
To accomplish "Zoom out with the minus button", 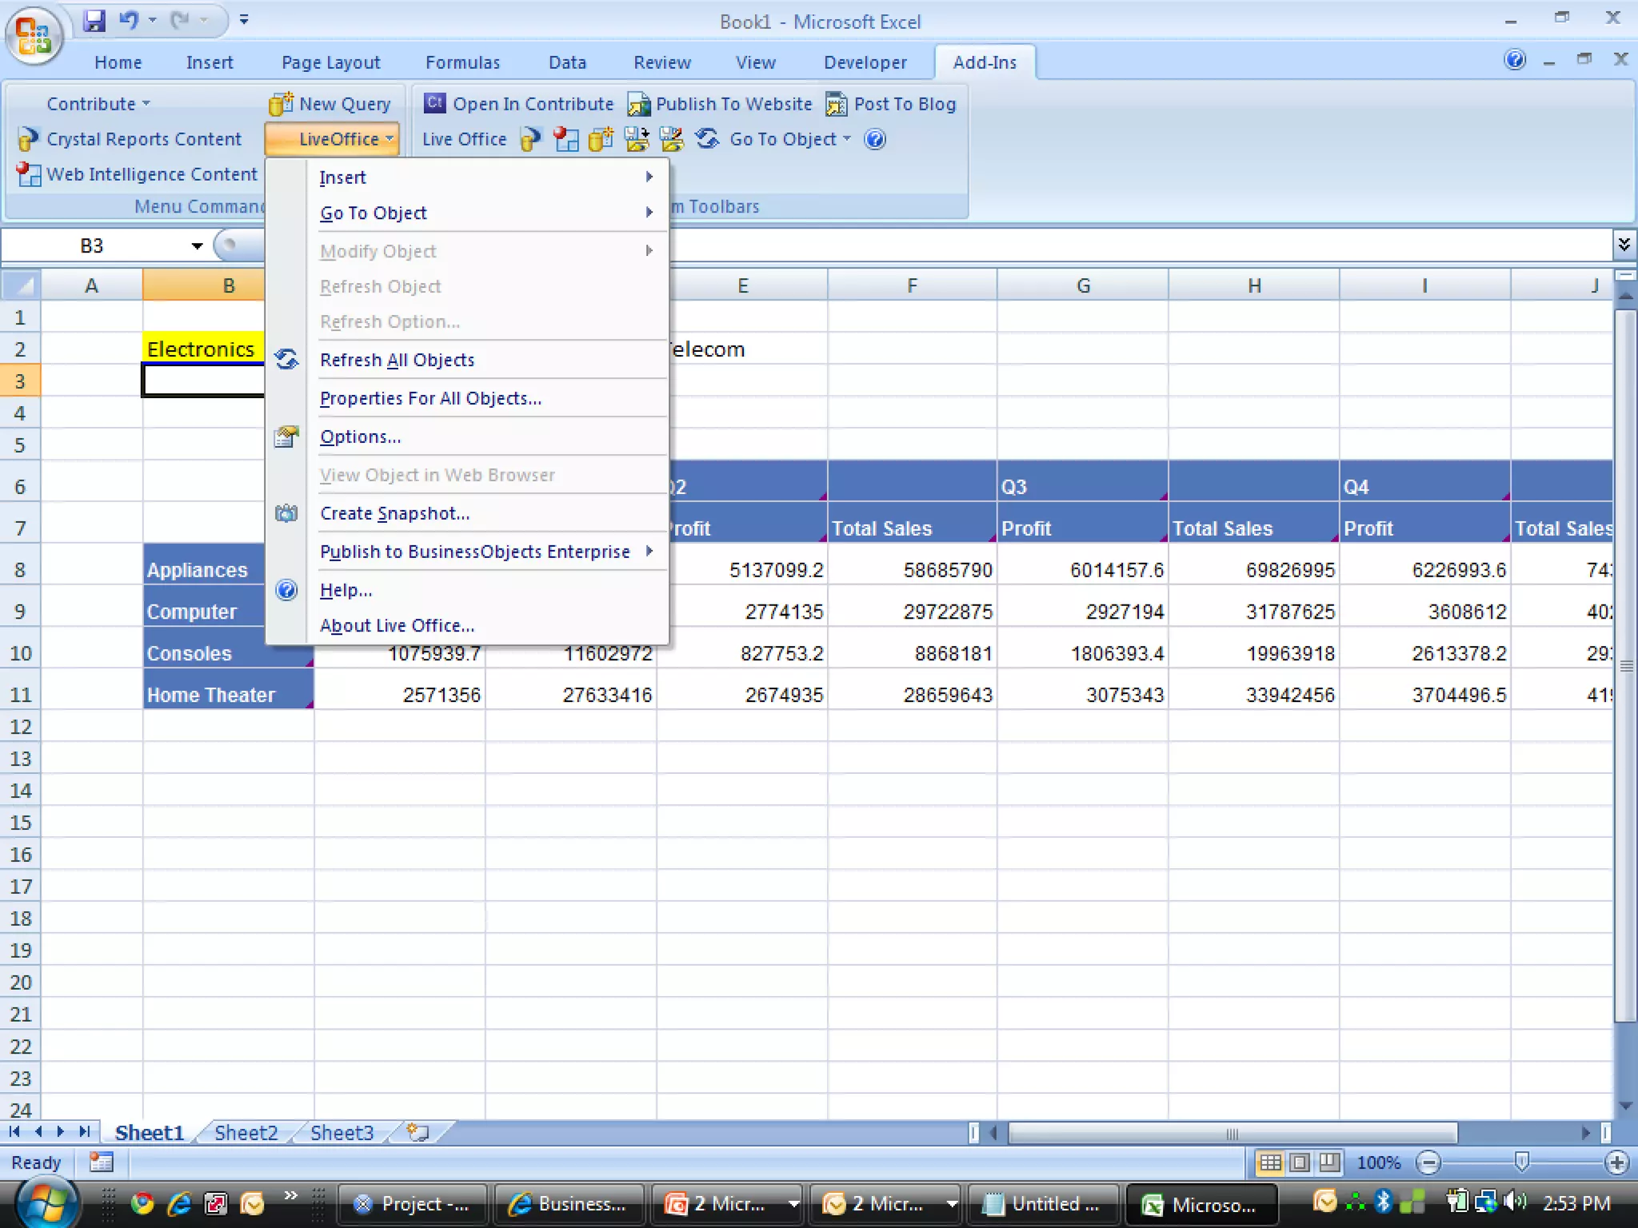I will [x=1428, y=1162].
